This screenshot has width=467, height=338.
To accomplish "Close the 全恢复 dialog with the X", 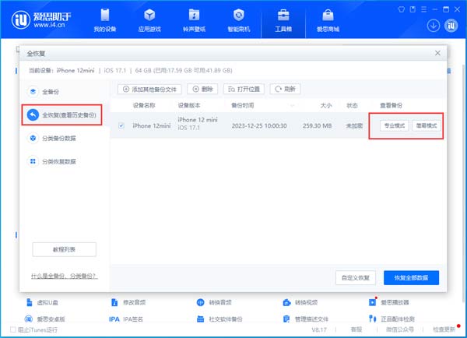I will coord(437,53).
